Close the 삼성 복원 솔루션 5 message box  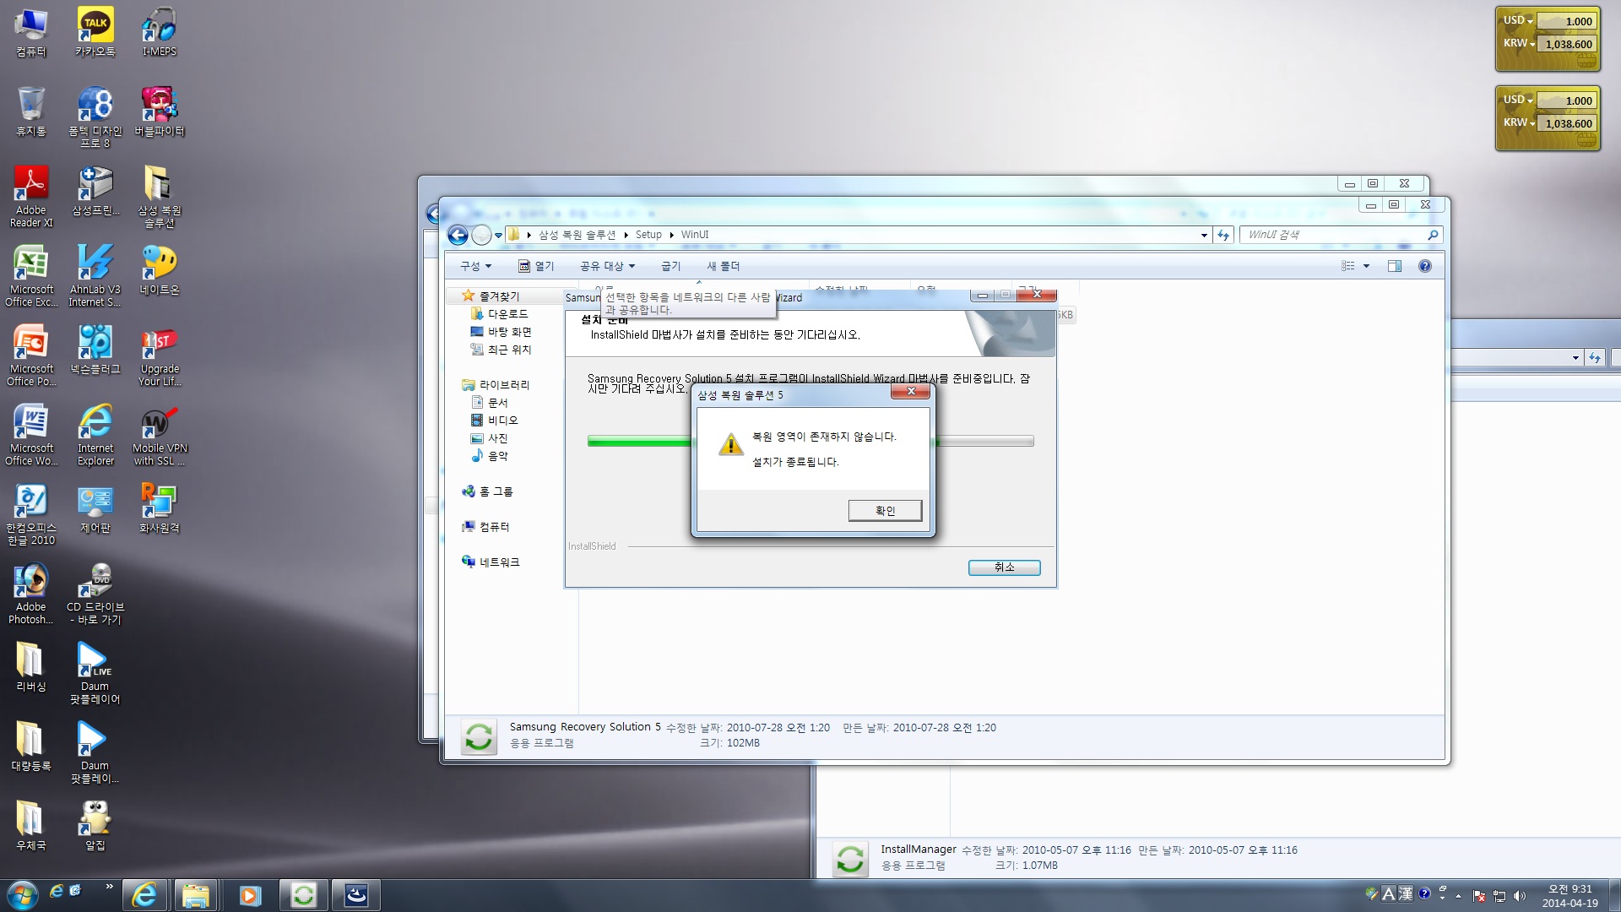point(910,391)
